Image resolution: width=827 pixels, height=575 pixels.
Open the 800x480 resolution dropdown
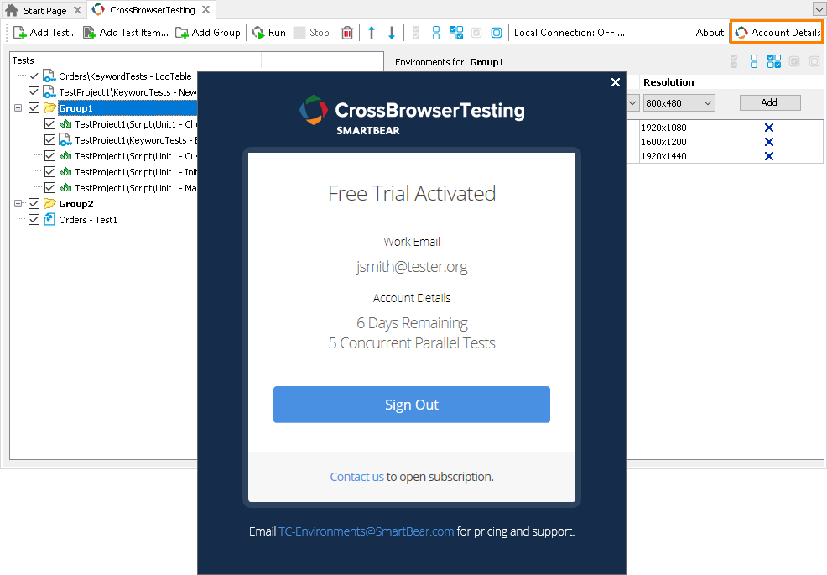(679, 103)
